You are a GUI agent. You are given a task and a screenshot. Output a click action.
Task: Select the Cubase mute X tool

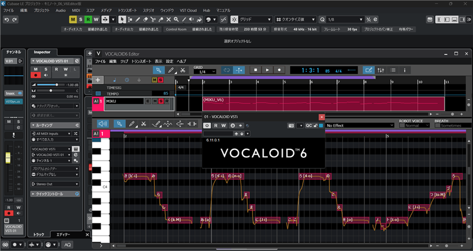coord(169,19)
